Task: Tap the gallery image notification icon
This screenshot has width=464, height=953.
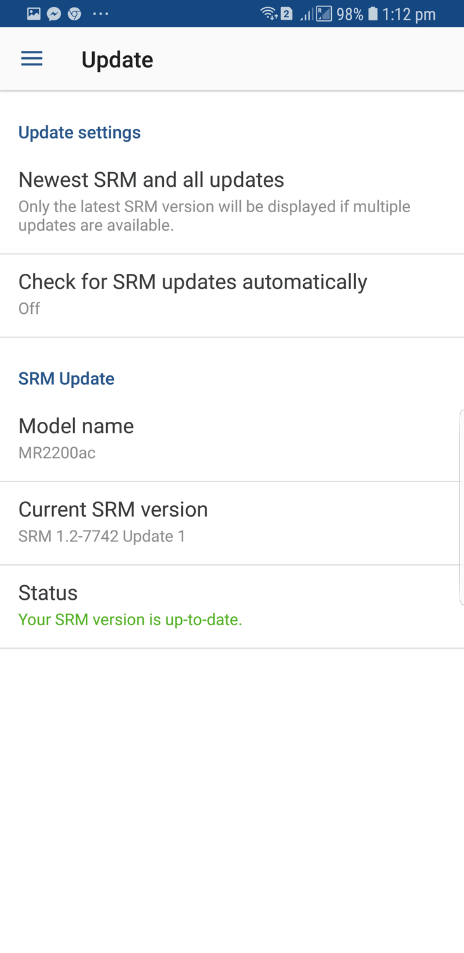Action: pyautogui.click(x=34, y=13)
